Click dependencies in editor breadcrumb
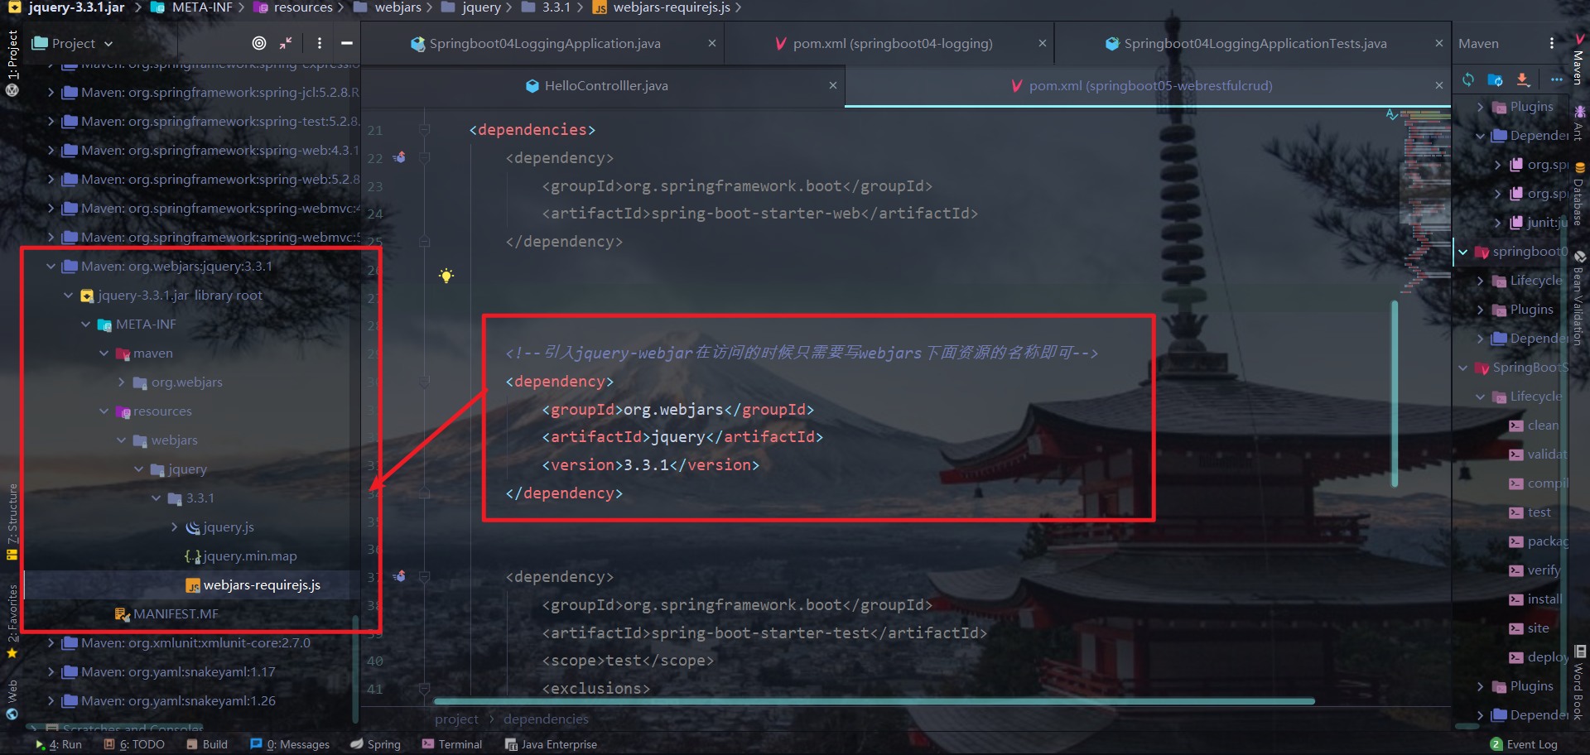Viewport: 1590px width, 755px height. click(546, 719)
